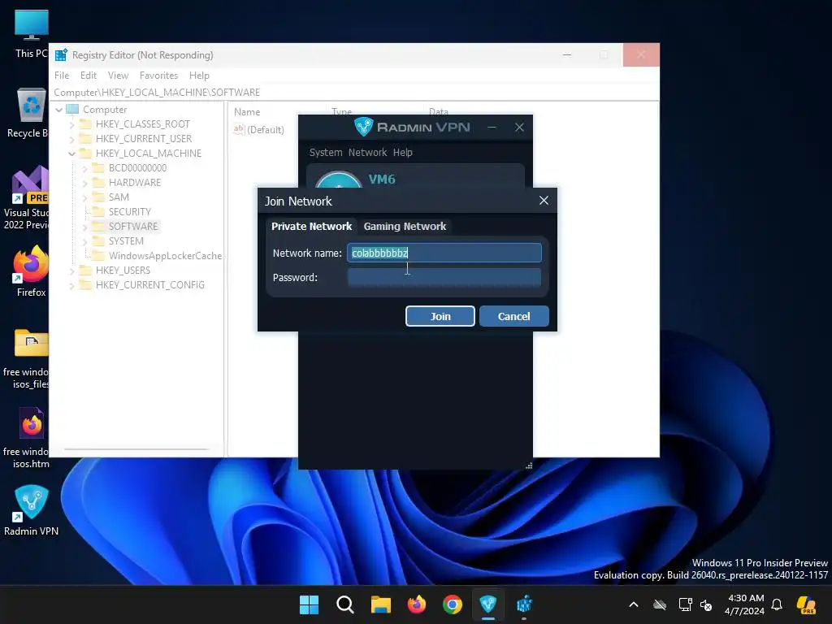Screen dimensions: 832x624
Task: Expand HKEY_CURRENT_CONFIG node
Action: (71, 285)
